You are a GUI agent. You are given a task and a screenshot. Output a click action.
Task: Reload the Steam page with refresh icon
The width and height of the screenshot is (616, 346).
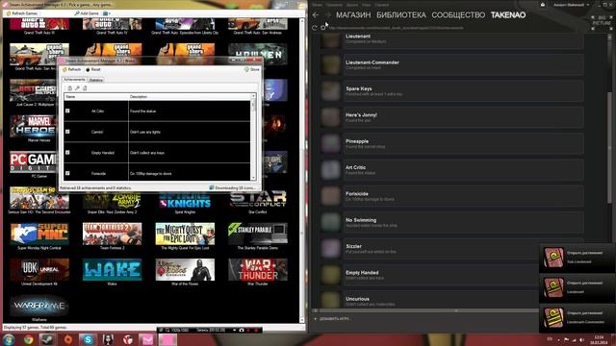click(315, 28)
